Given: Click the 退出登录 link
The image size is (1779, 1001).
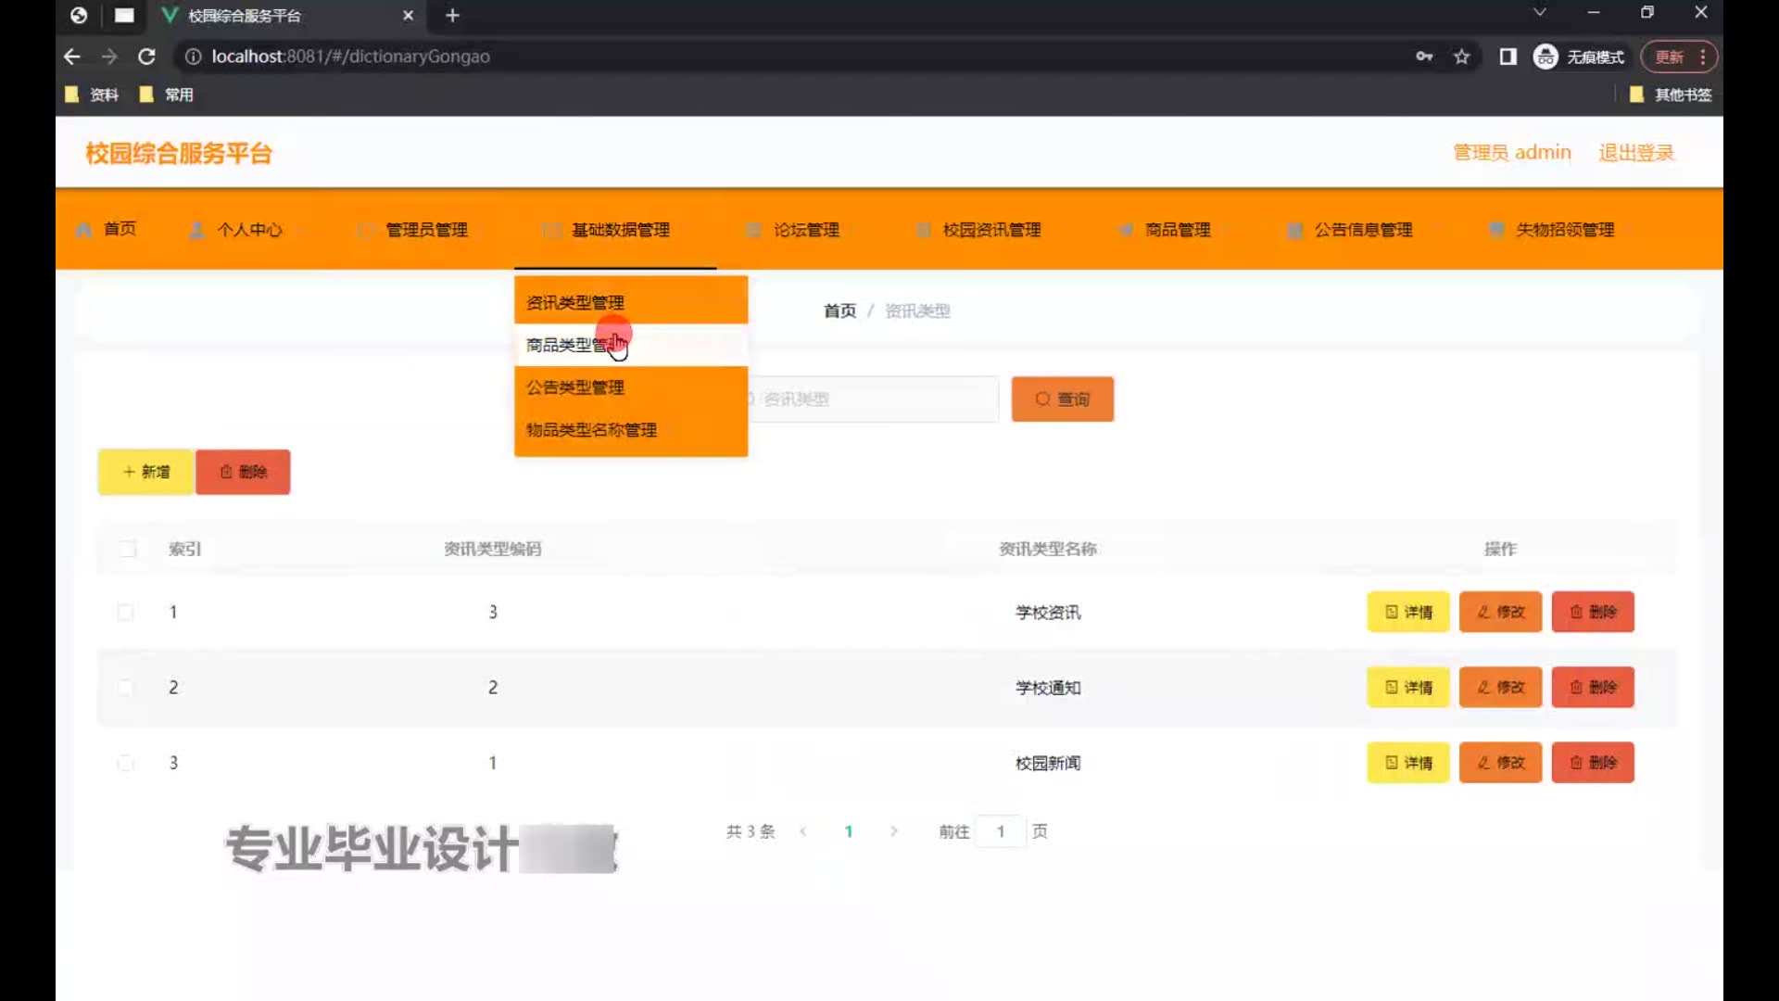Looking at the screenshot, I should [1635, 153].
